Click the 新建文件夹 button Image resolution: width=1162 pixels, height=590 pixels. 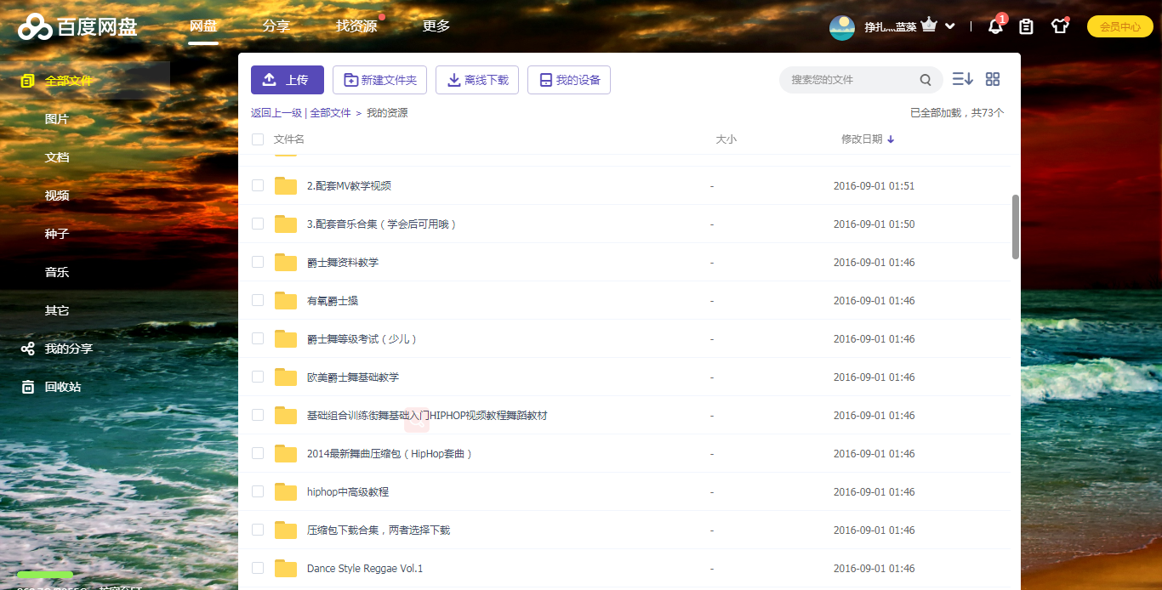pos(379,80)
